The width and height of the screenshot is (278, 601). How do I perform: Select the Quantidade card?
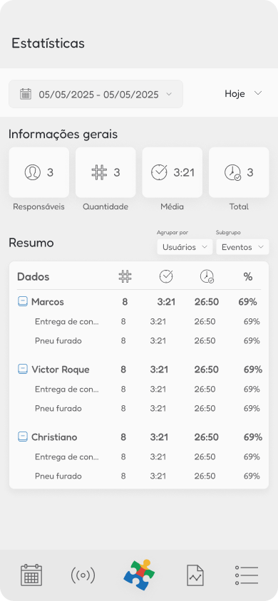105,172
